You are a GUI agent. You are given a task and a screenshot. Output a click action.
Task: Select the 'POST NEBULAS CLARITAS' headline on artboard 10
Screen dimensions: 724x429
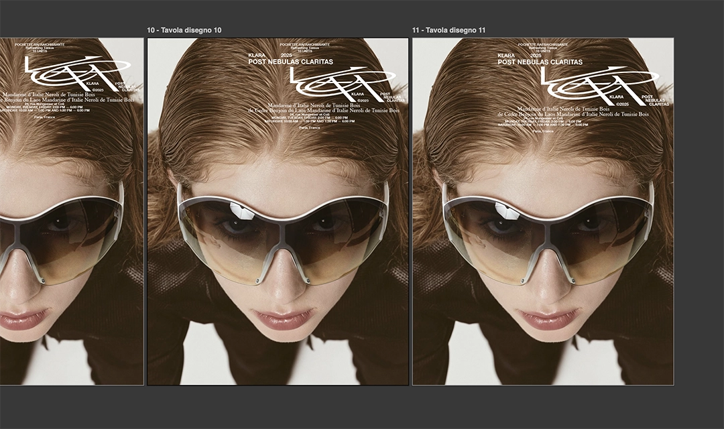290,62
